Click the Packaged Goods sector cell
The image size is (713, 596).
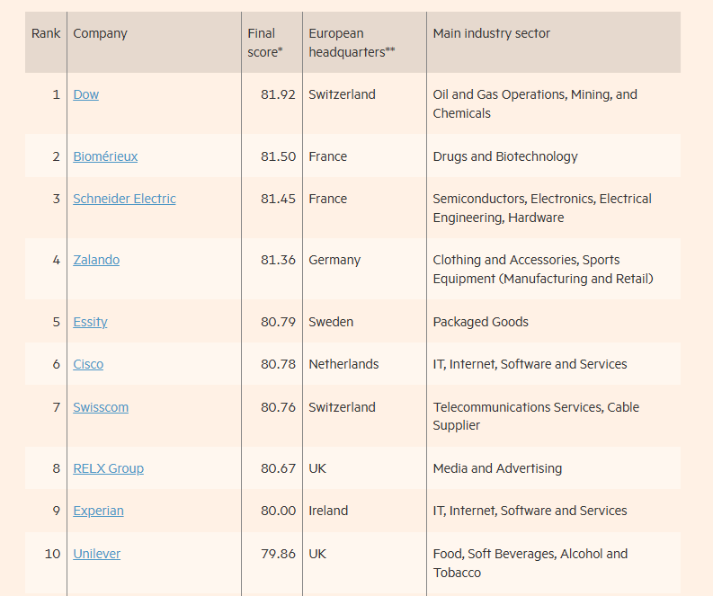click(480, 322)
